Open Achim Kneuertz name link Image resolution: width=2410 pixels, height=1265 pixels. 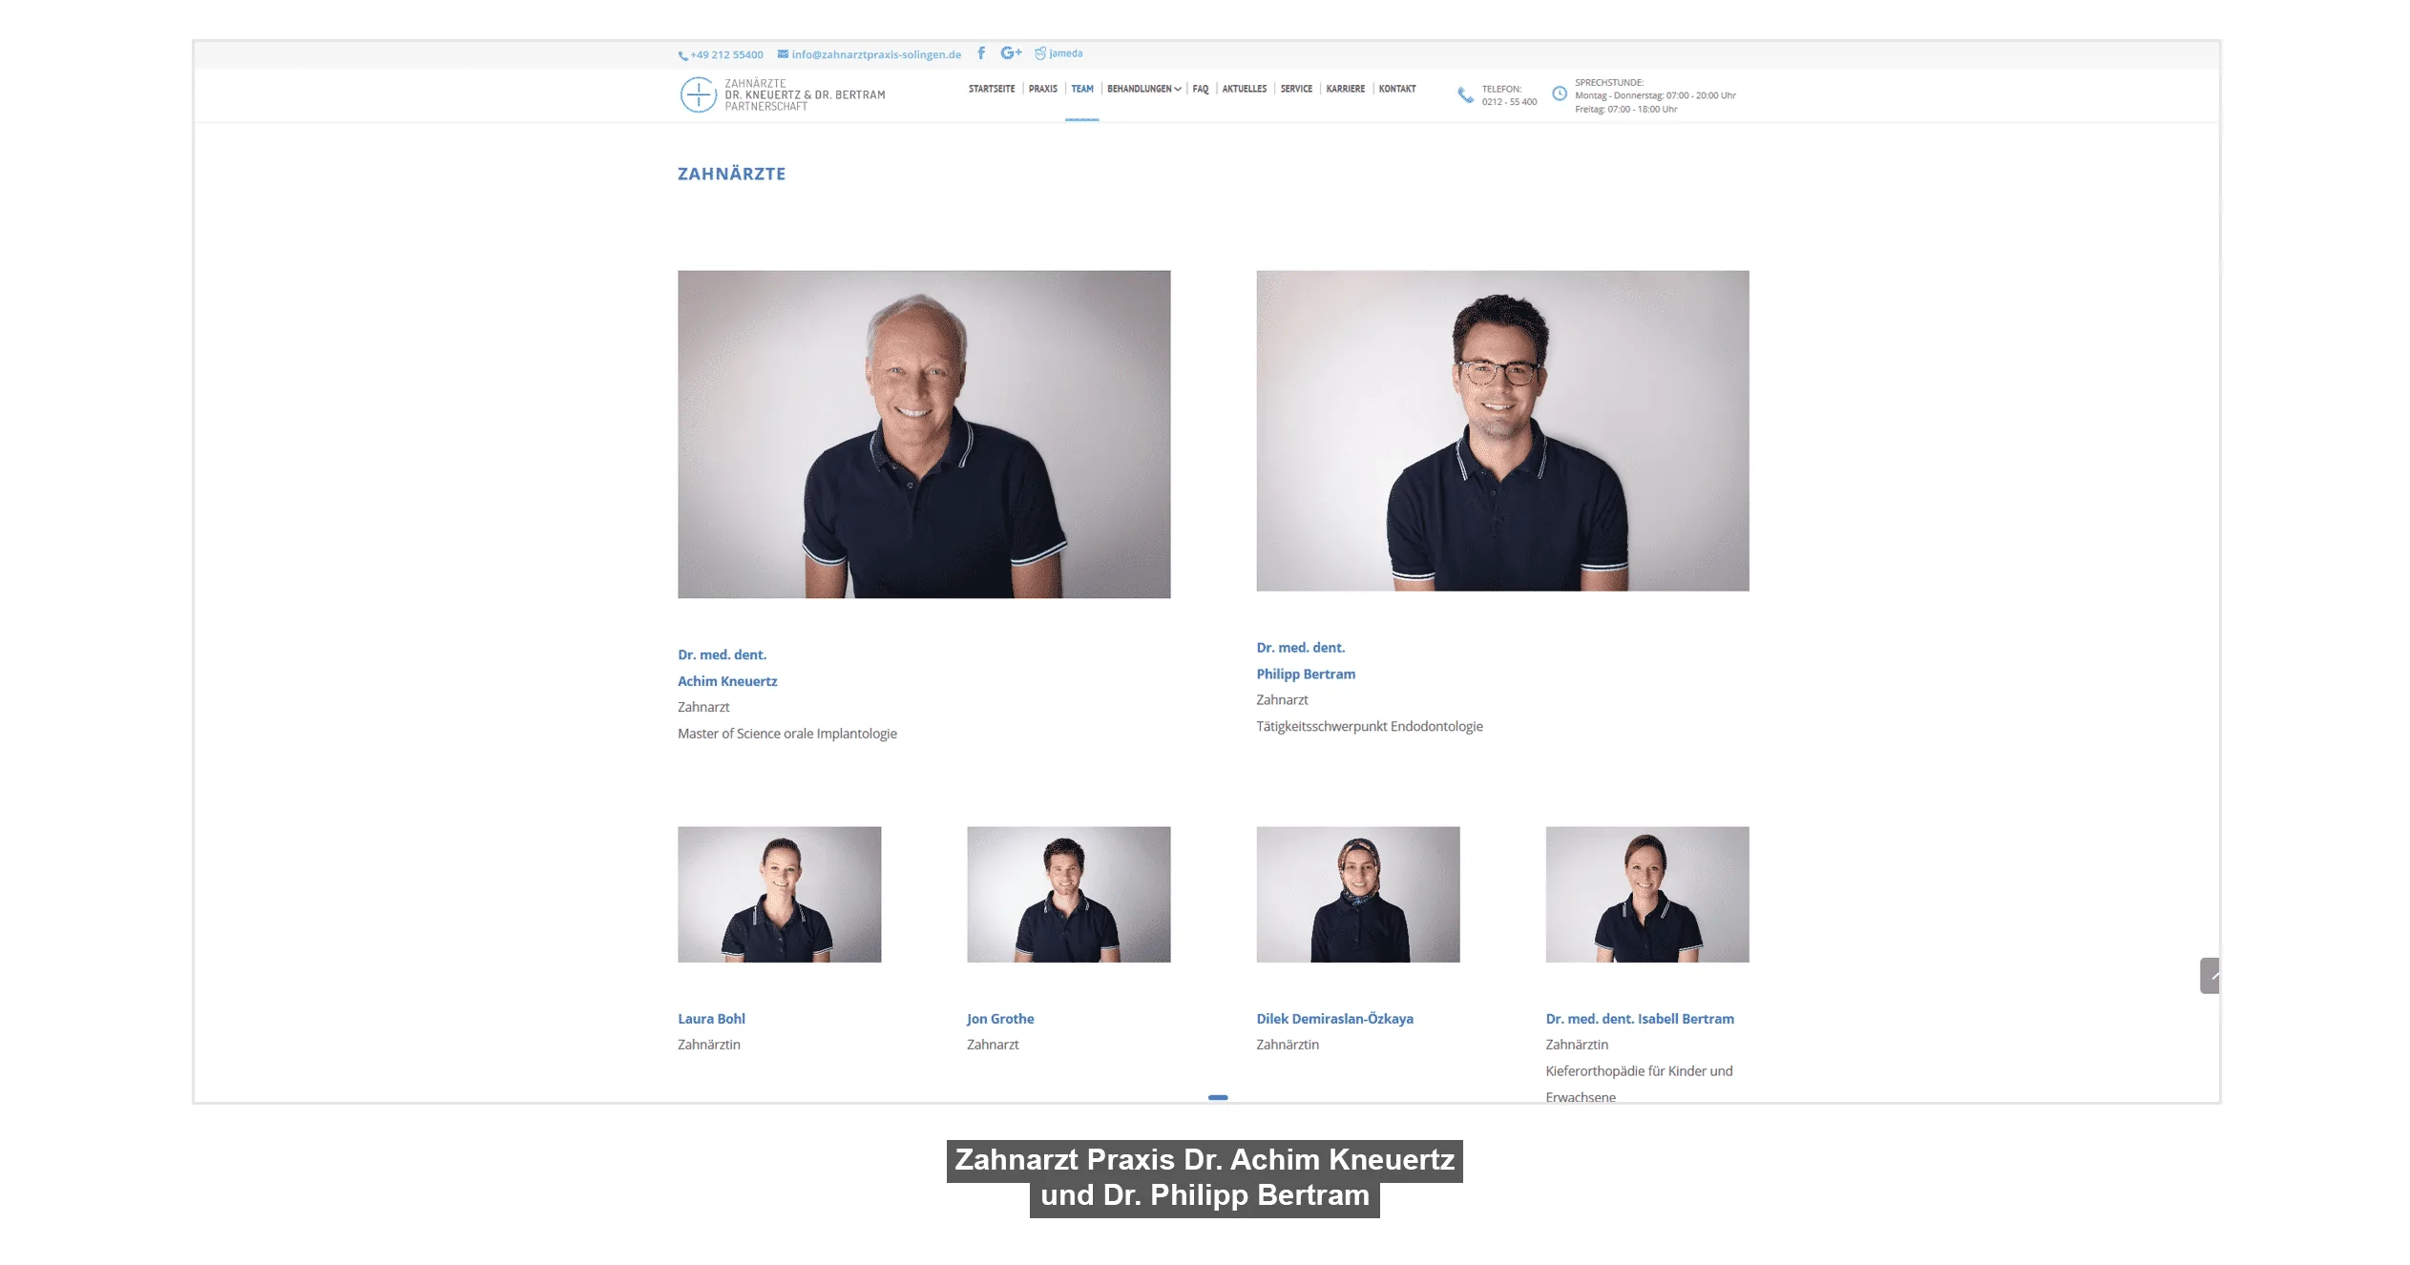[726, 681]
